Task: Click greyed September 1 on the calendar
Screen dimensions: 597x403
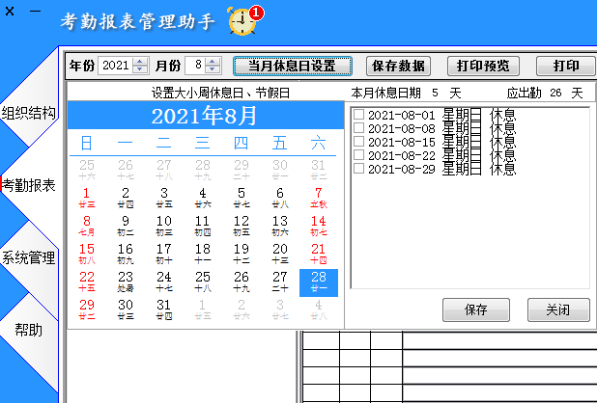Action: pos(203,309)
